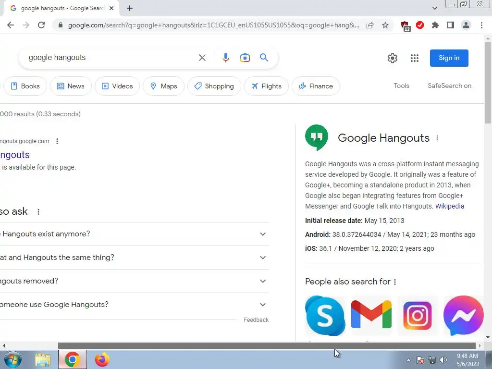Open the Wikipedia link in the description
The height and width of the screenshot is (369, 492).
pyautogui.click(x=450, y=206)
